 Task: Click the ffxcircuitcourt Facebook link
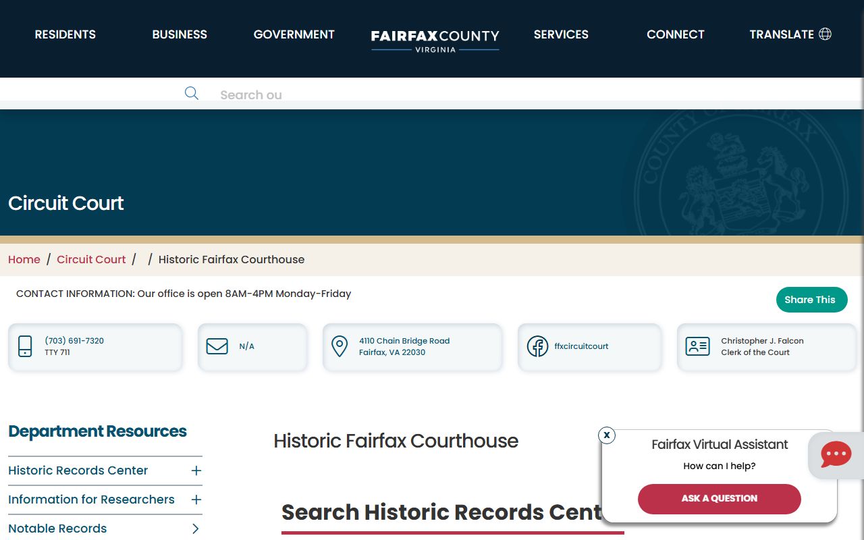[x=581, y=346]
